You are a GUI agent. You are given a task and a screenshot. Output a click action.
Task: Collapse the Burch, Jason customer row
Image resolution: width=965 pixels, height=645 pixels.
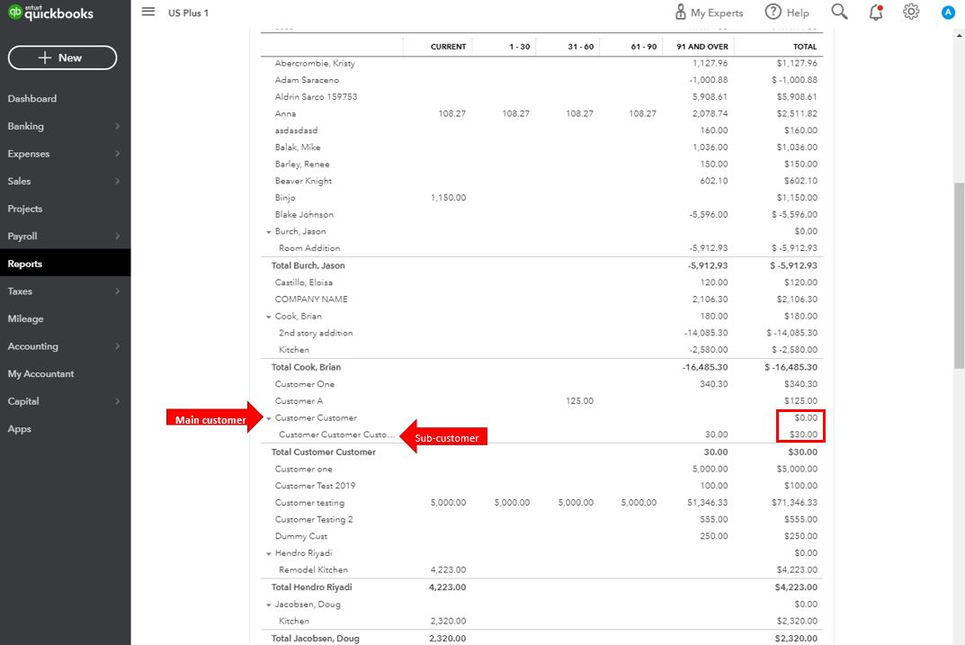click(x=269, y=232)
